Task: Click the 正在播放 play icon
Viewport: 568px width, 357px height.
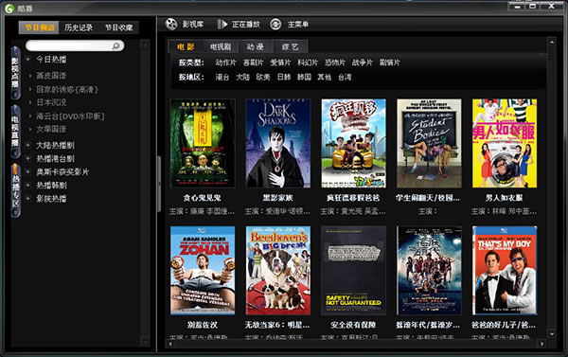Action: point(222,25)
